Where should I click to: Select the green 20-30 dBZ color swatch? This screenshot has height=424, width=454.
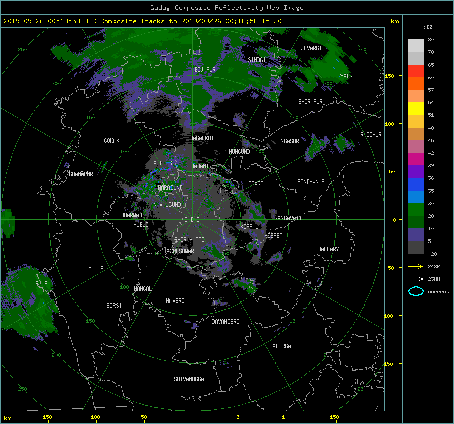[x=416, y=210]
